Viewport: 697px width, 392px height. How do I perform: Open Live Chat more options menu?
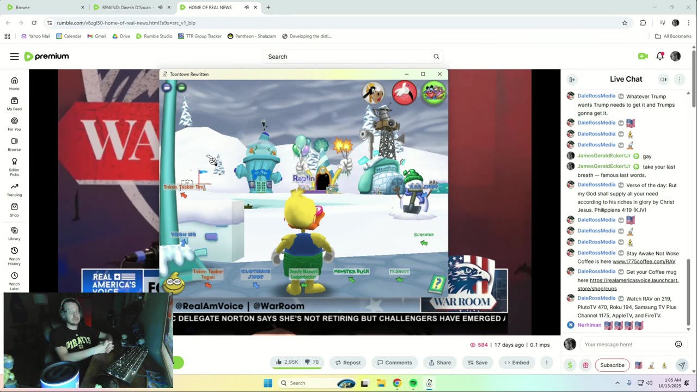click(x=679, y=79)
